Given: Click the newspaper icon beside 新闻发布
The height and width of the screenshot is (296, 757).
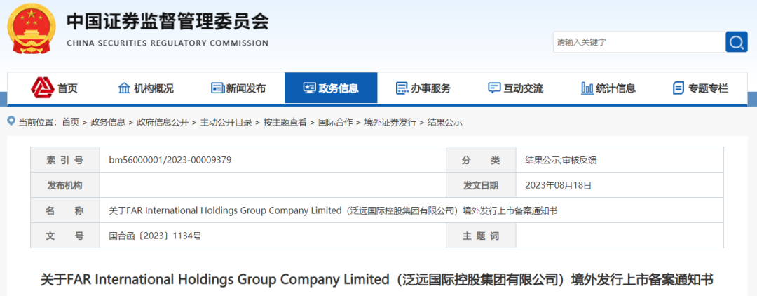Looking at the screenshot, I should coord(218,88).
